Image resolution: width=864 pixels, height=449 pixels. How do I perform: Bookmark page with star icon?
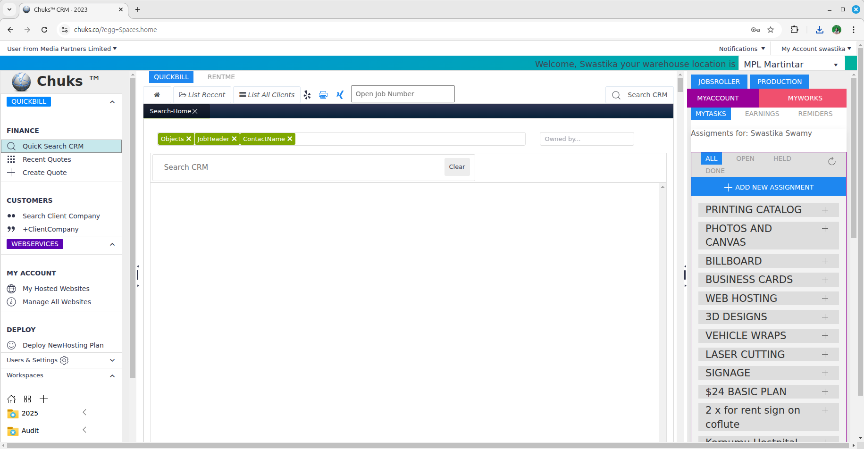(x=771, y=30)
